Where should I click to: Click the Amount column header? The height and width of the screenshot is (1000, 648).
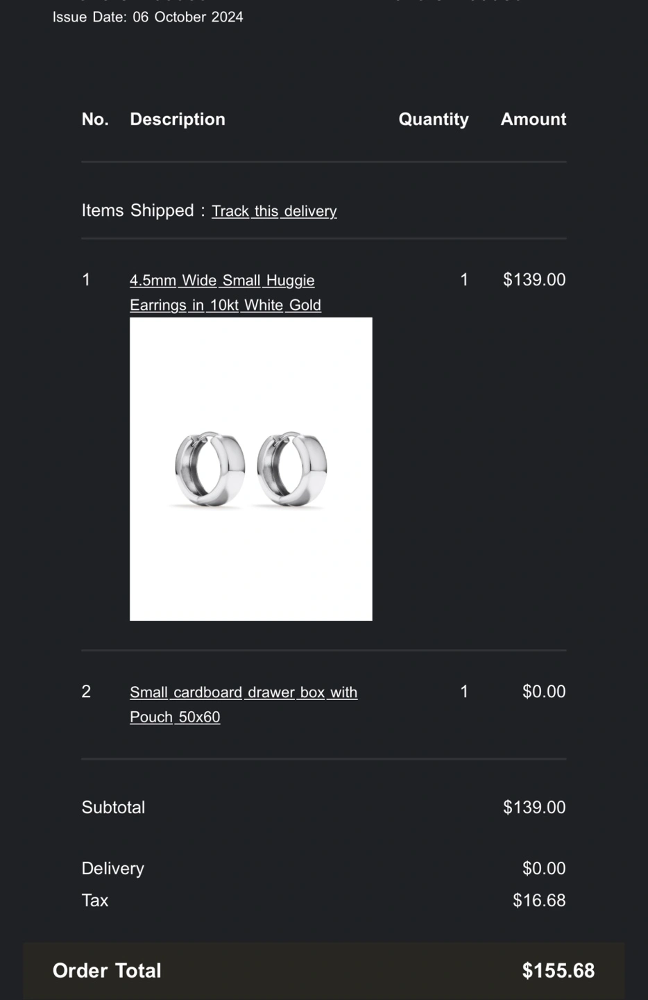(x=534, y=119)
